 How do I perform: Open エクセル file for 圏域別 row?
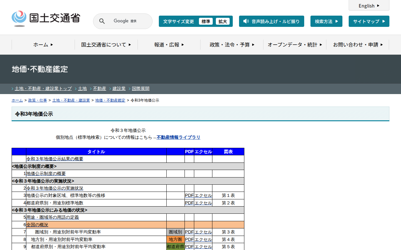203,232
